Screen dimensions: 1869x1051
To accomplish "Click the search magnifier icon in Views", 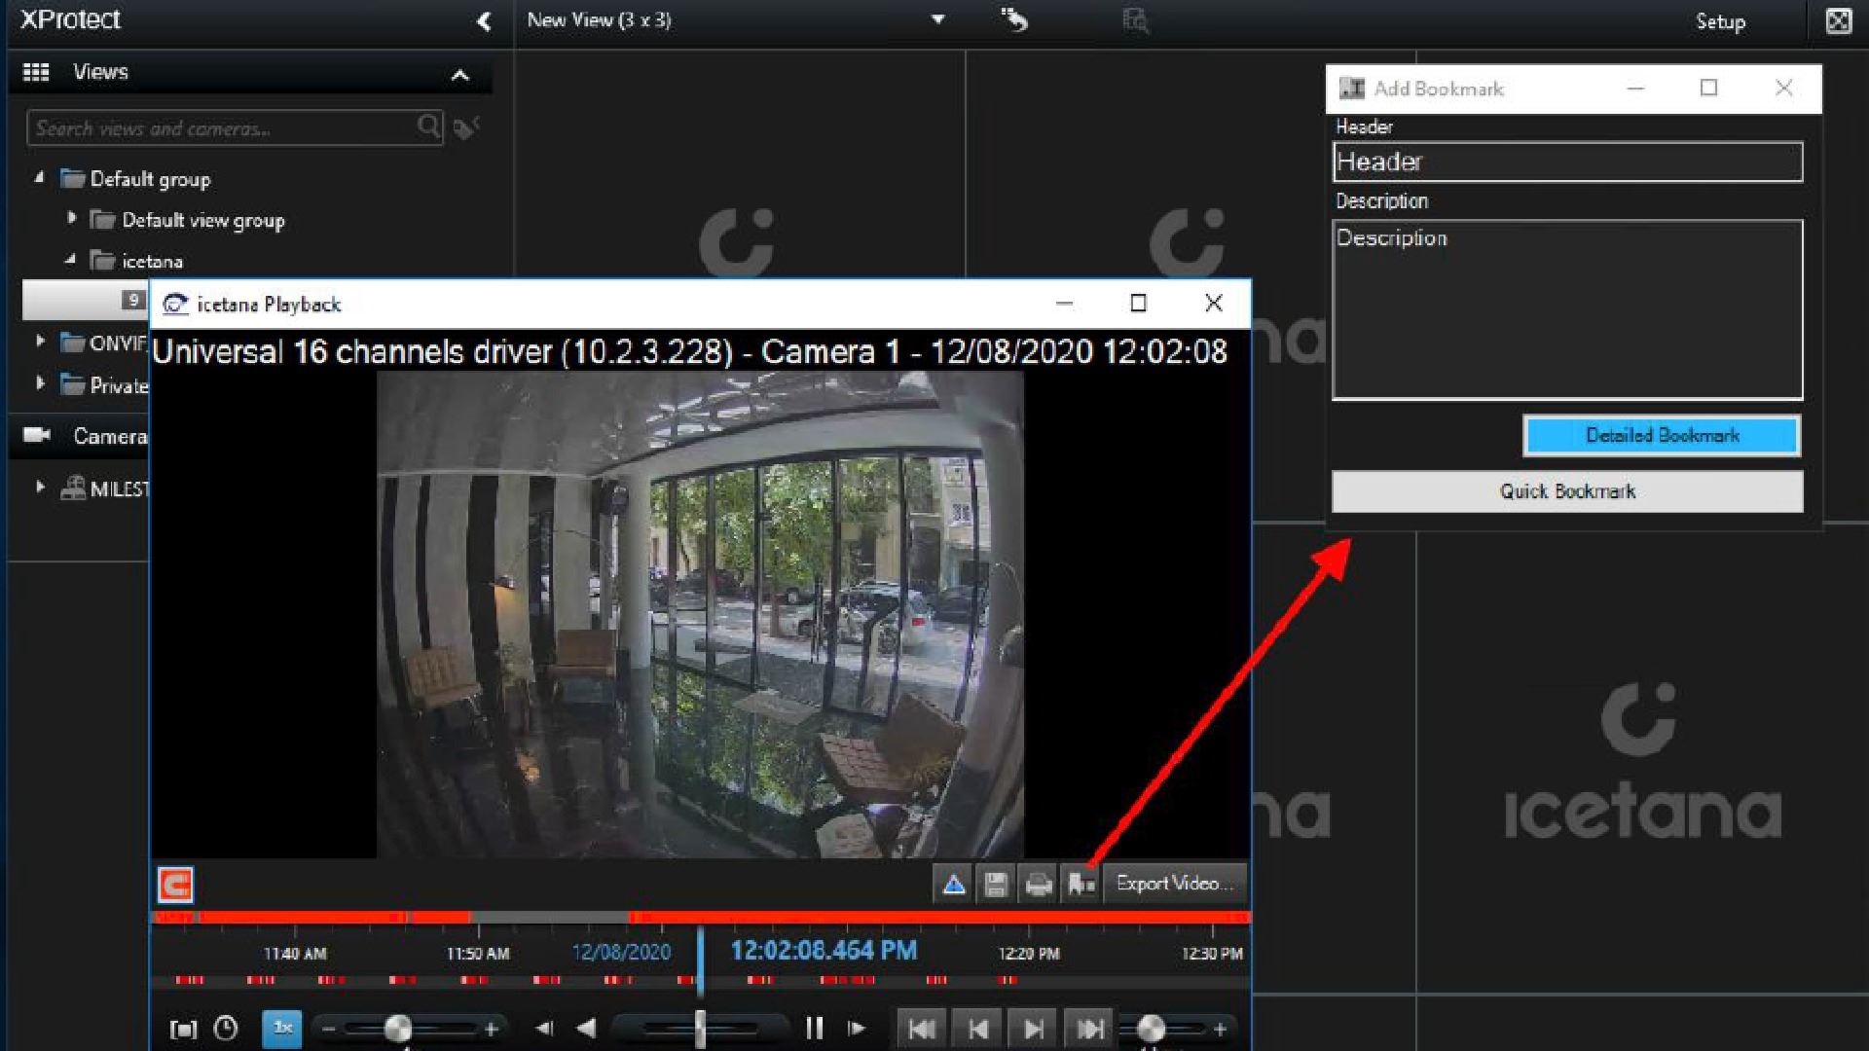I will click(x=428, y=127).
